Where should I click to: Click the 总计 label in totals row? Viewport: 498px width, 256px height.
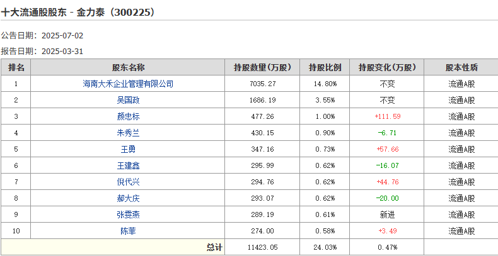215,247
